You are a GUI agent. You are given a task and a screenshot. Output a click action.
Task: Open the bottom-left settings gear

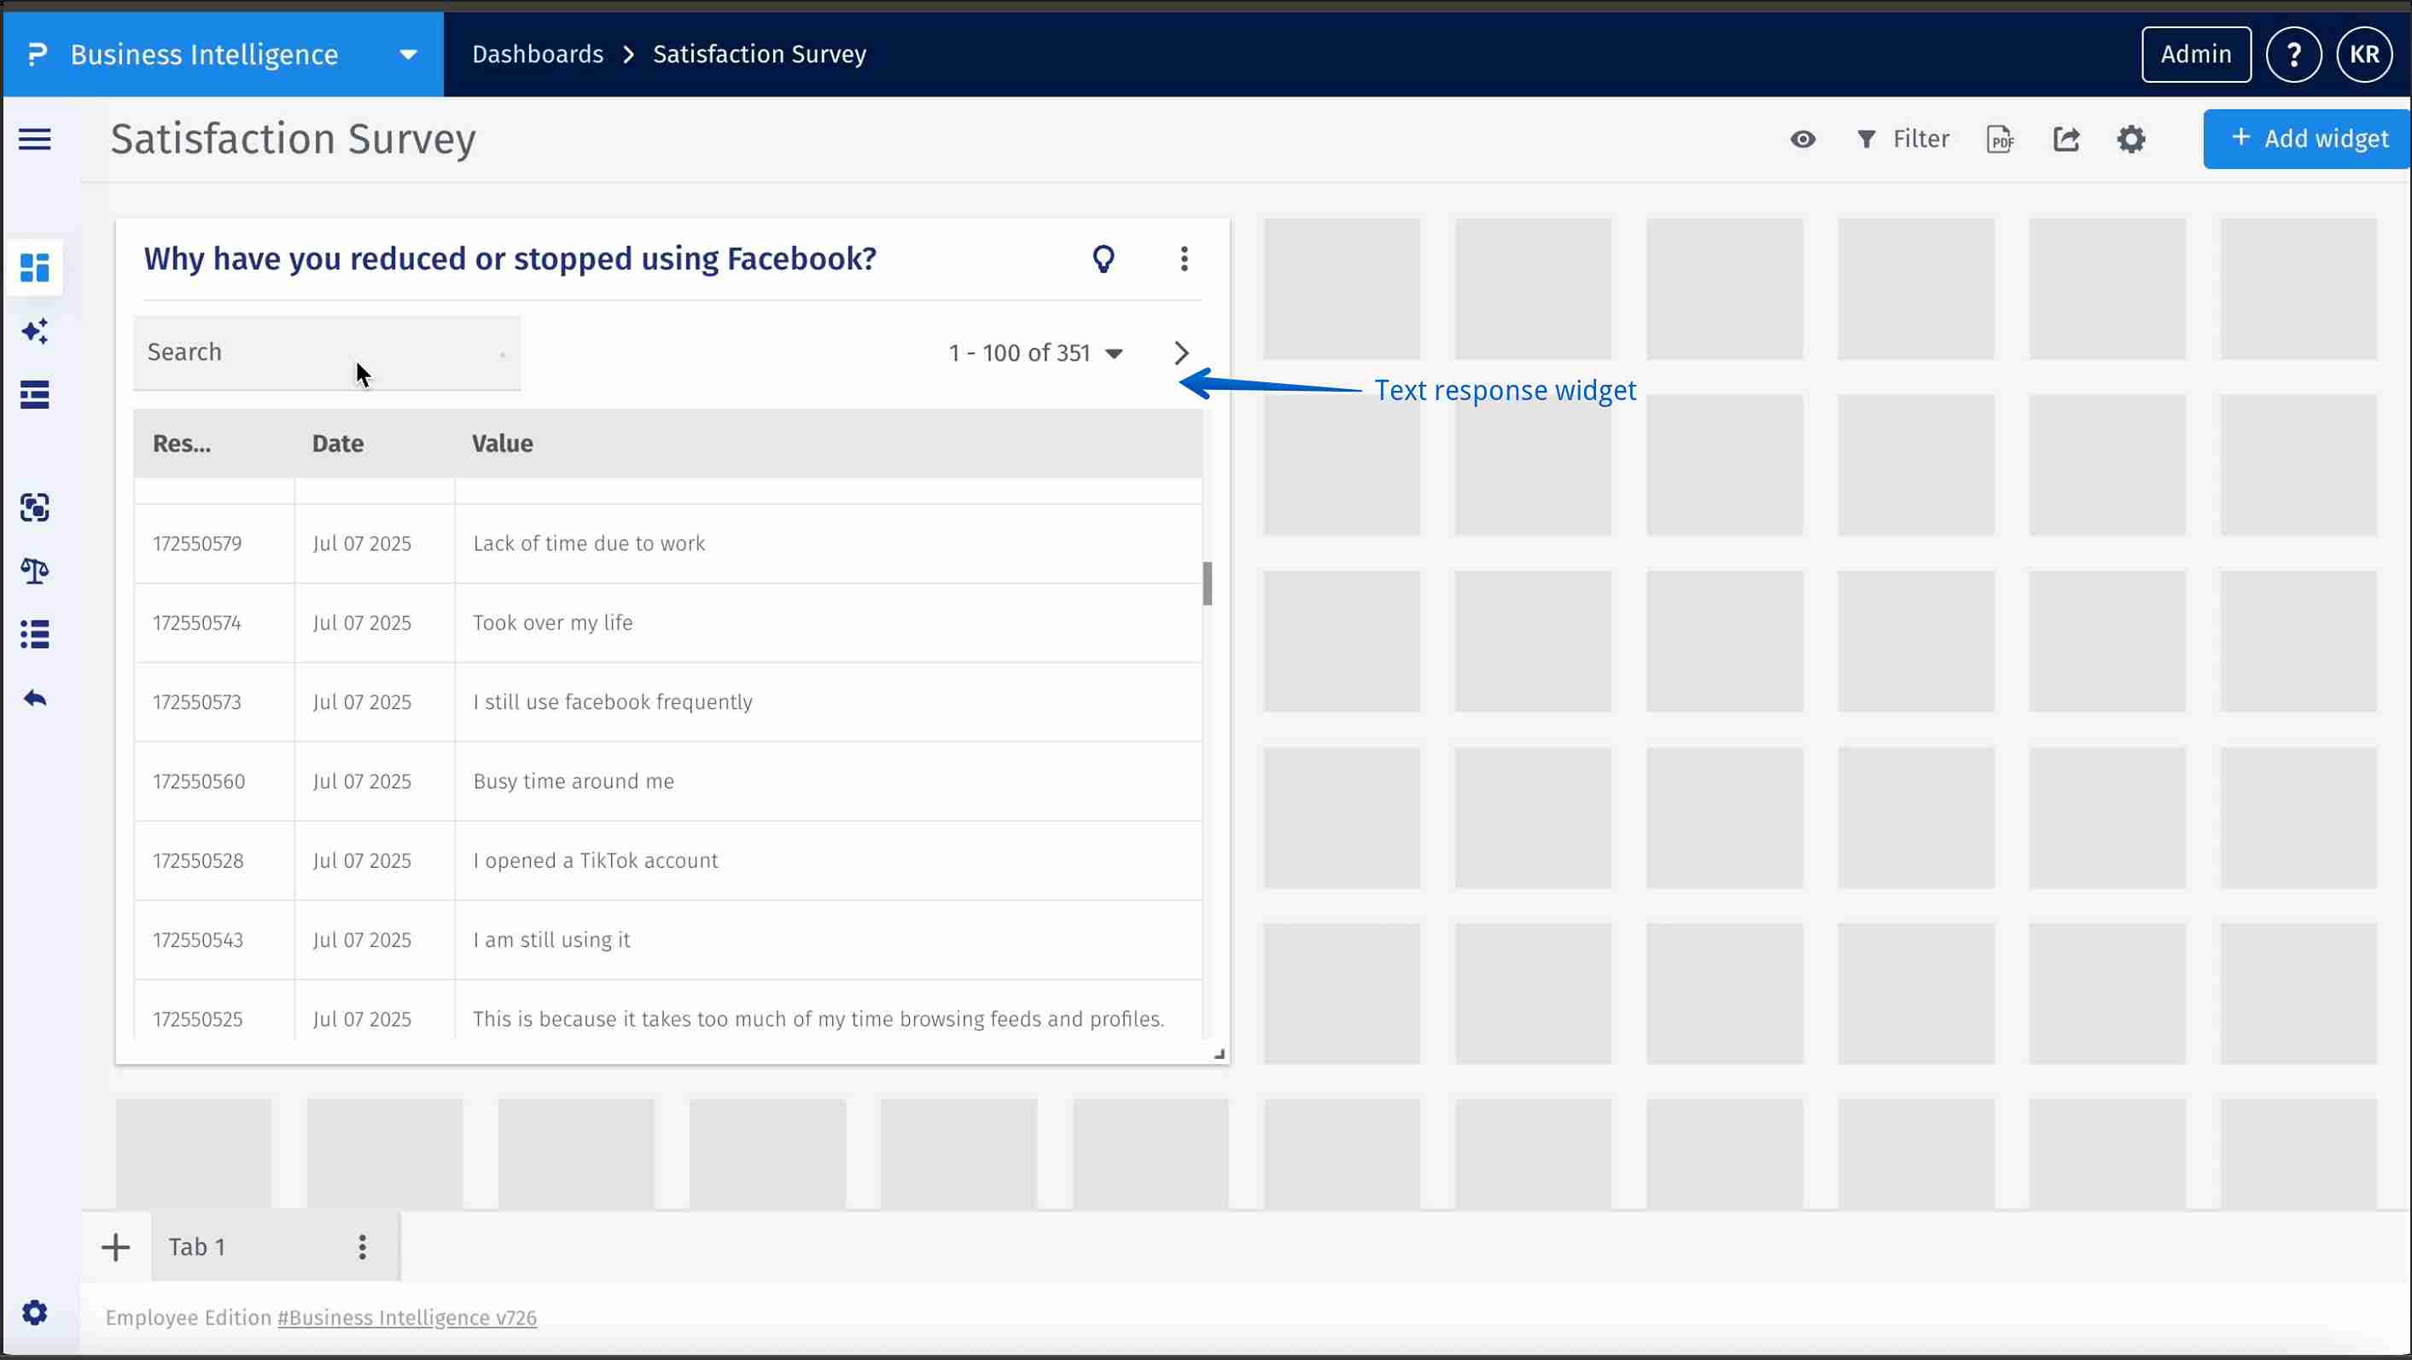tap(35, 1312)
